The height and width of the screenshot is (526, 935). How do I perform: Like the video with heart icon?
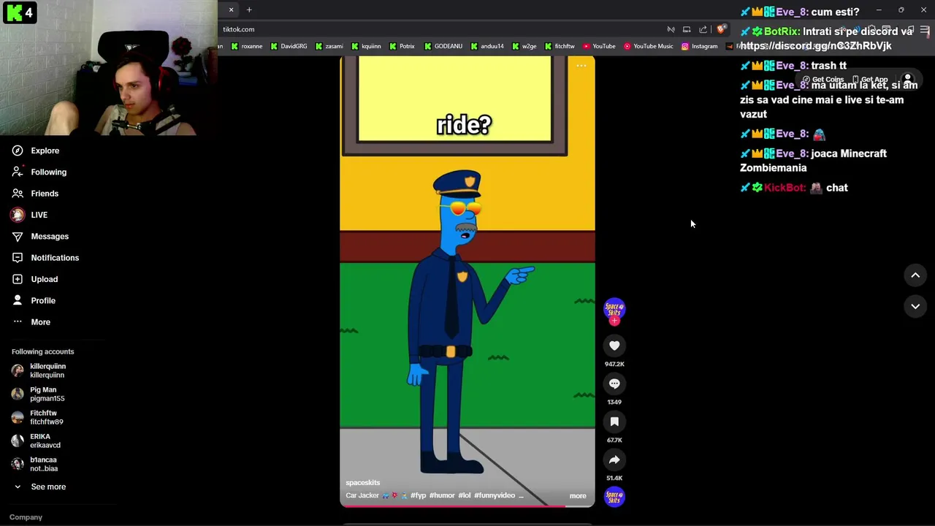tap(614, 346)
